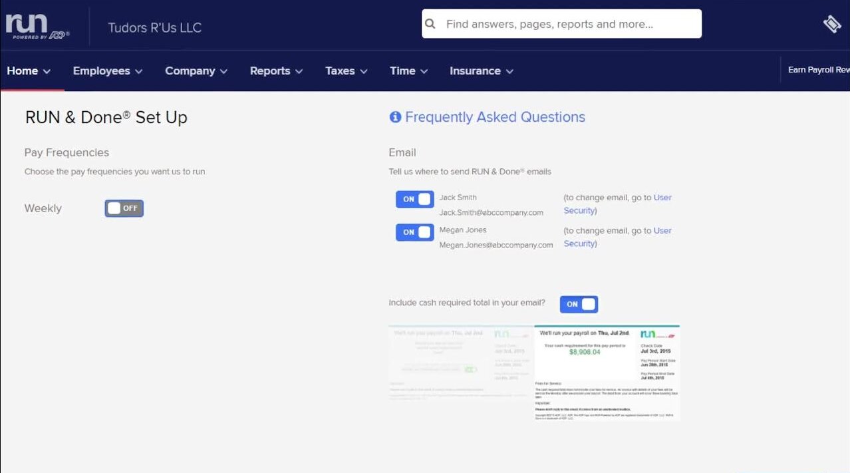Open User Security link next to Jack Smith
850x473 pixels.
662,198
